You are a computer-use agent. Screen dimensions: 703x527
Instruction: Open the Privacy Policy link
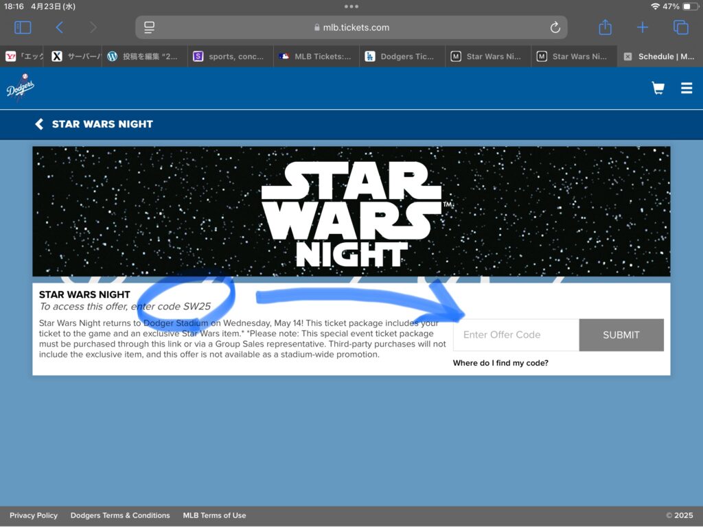(34, 515)
